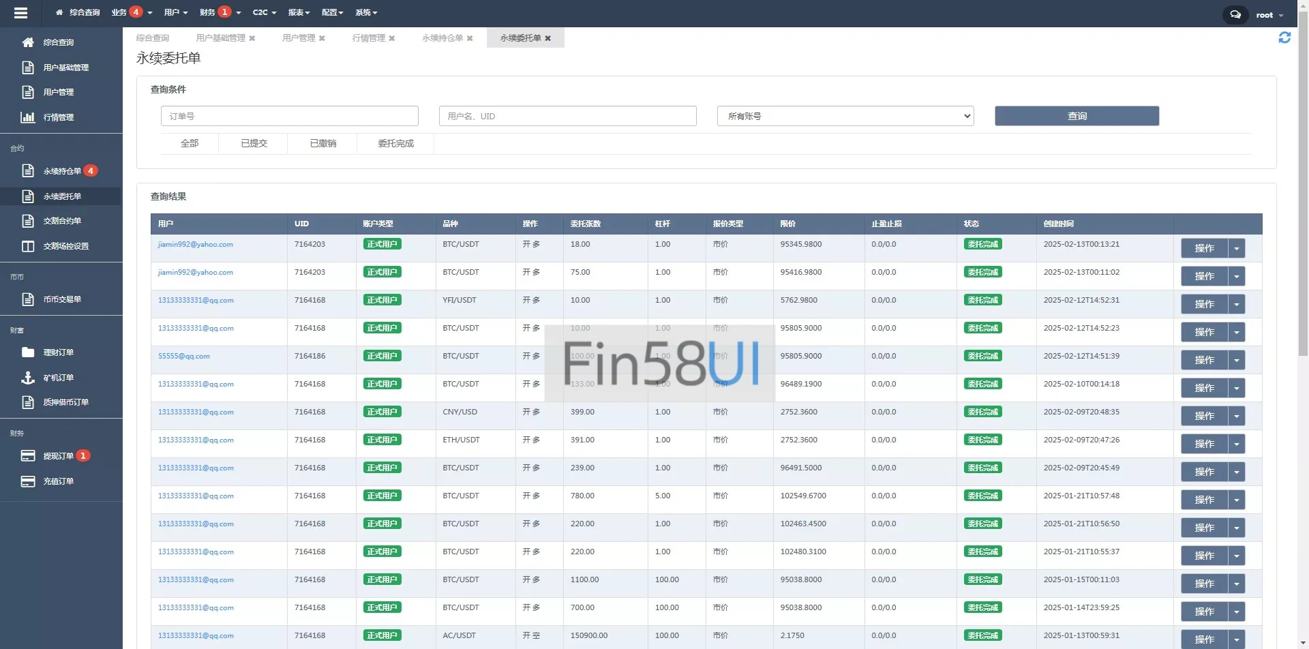Close the 用户基础管理 tab

(252, 38)
